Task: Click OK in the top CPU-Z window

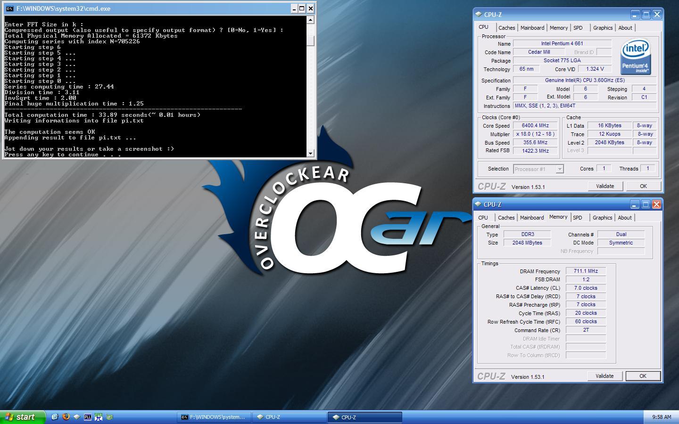Action: pyautogui.click(x=643, y=186)
